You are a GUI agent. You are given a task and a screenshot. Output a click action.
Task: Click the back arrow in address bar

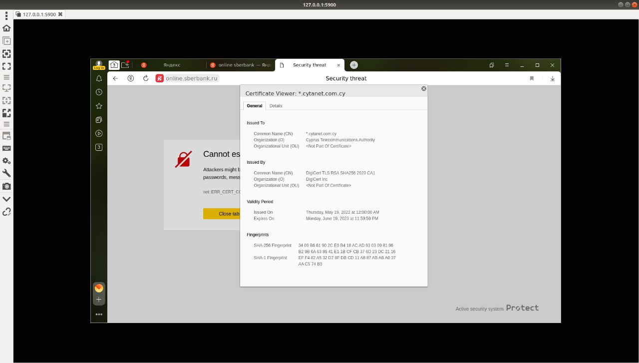pos(115,78)
